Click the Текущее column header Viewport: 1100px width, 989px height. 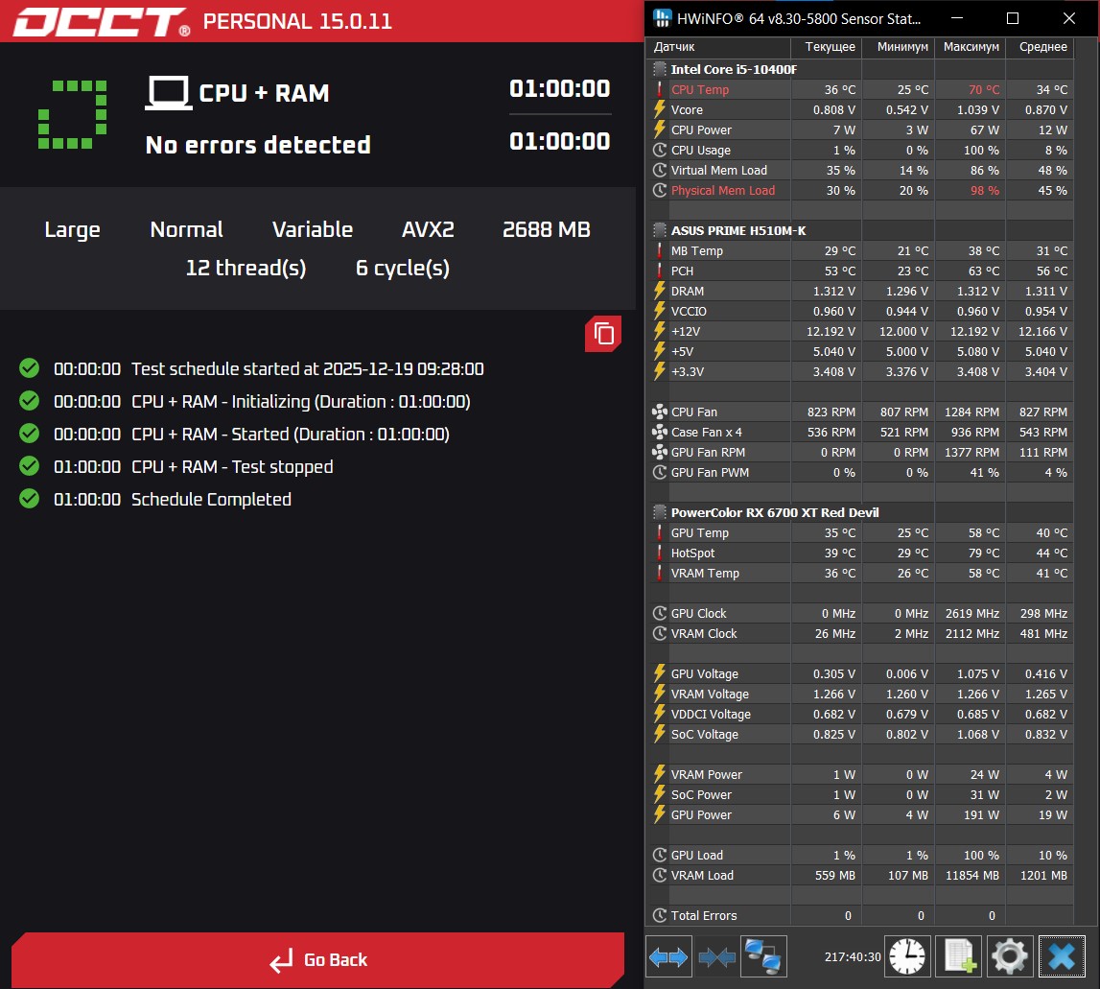click(827, 47)
